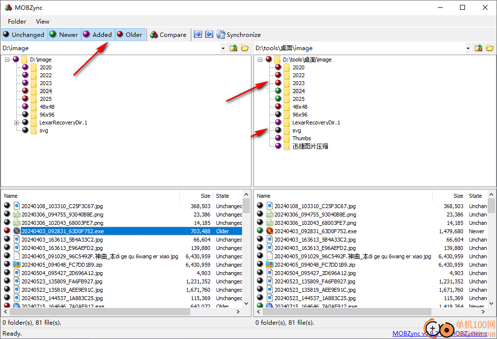This screenshot has height=339, width=497.
Task: Click the copy left-to-right arrow icon
Action: tap(198, 34)
